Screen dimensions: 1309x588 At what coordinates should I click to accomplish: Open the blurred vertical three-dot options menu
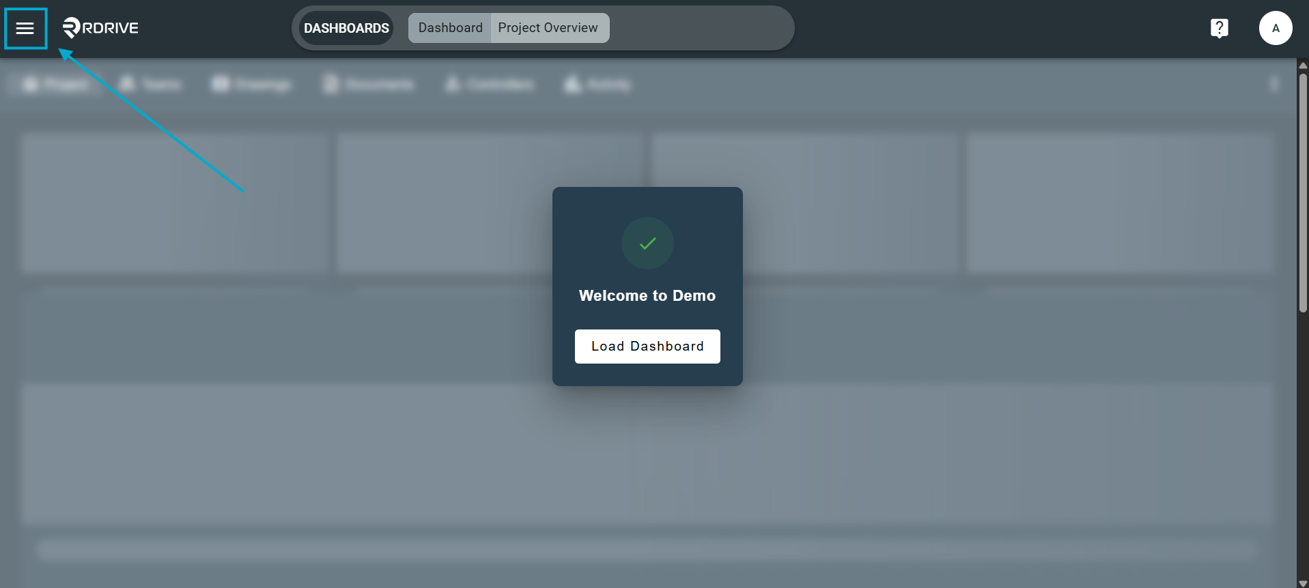pyautogui.click(x=1274, y=84)
